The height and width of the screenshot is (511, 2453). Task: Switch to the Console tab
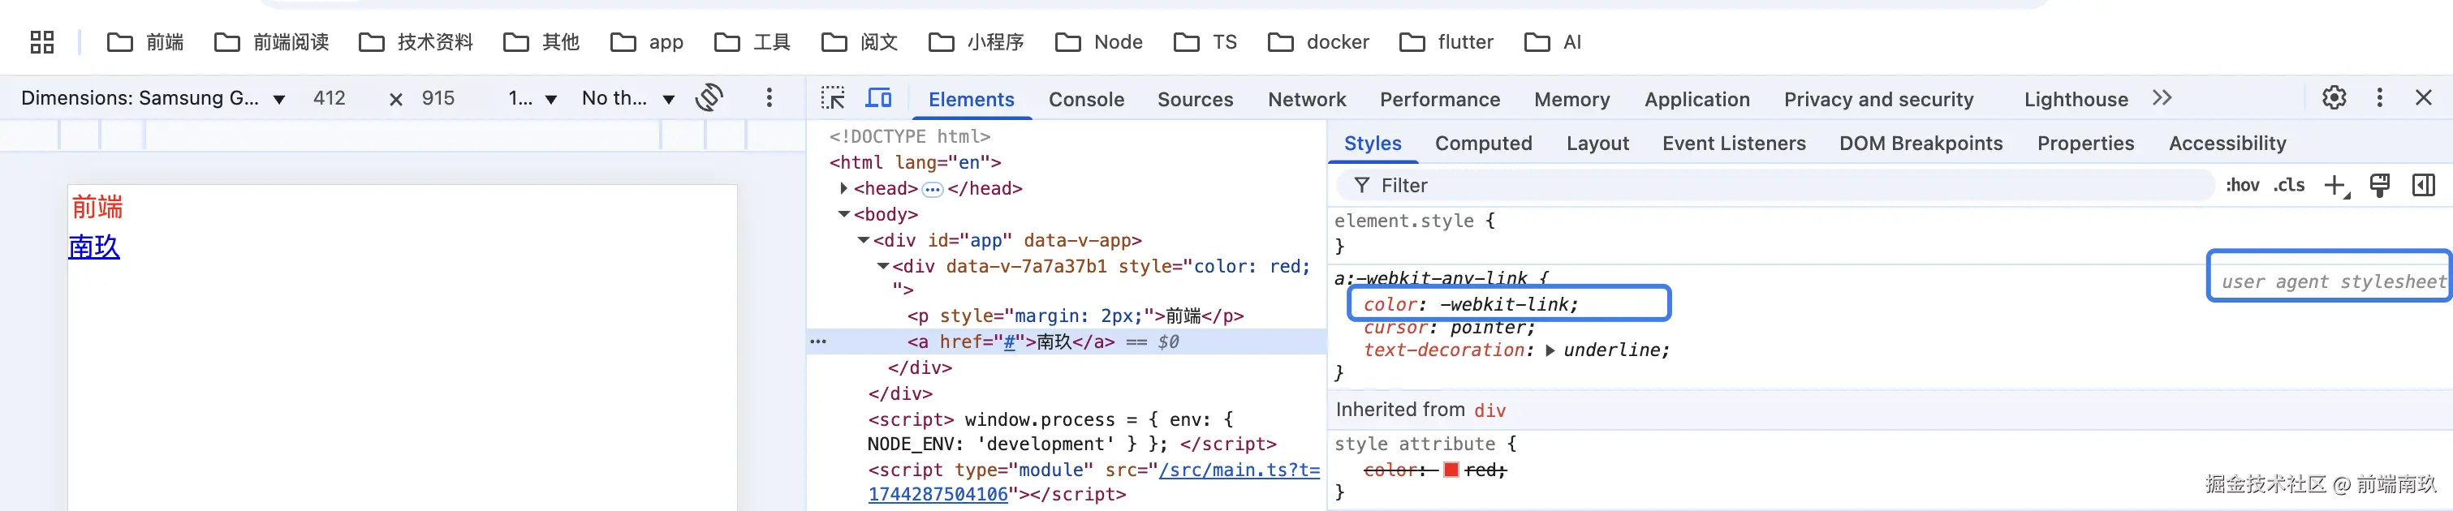(x=1085, y=99)
